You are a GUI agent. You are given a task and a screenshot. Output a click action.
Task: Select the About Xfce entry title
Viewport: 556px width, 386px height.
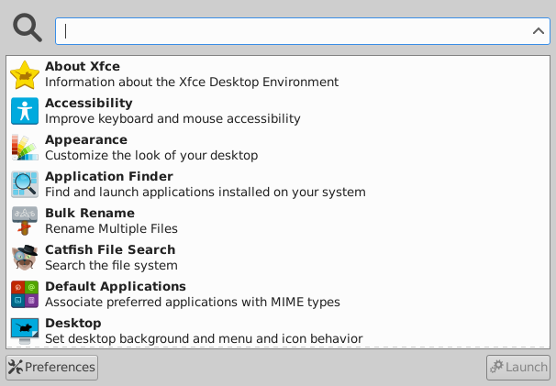[83, 66]
